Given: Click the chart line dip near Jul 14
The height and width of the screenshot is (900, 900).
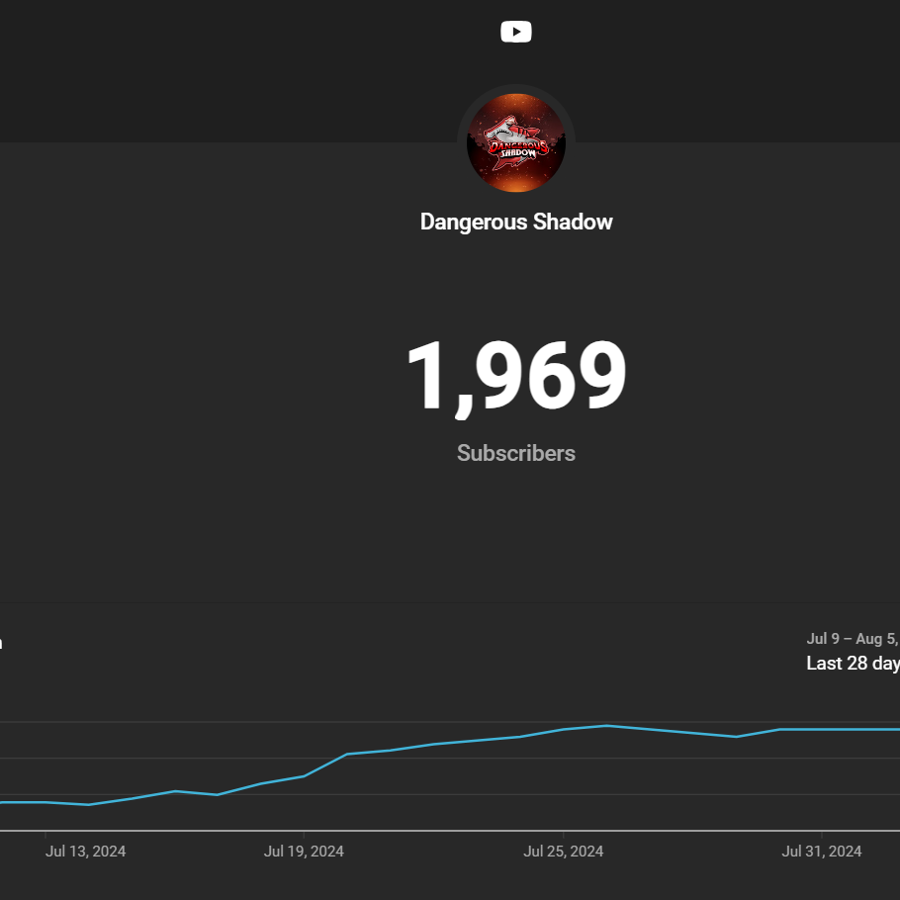Looking at the screenshot, I should pos(88,805).
